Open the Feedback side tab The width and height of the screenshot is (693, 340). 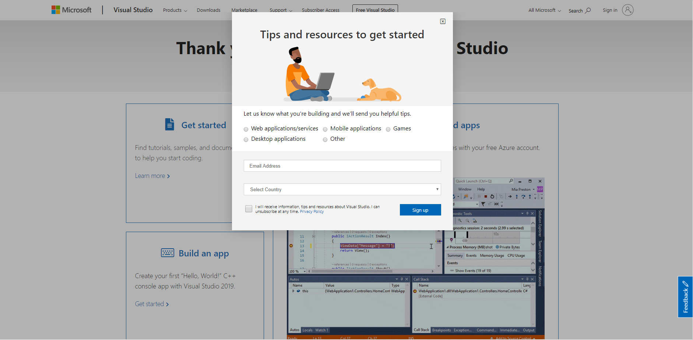(685, 297)
